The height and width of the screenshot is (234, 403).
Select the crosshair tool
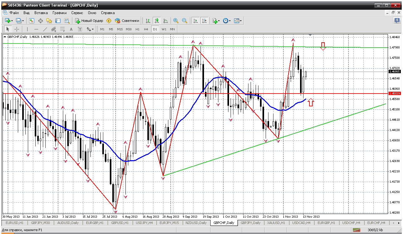[x=17, y=29]
